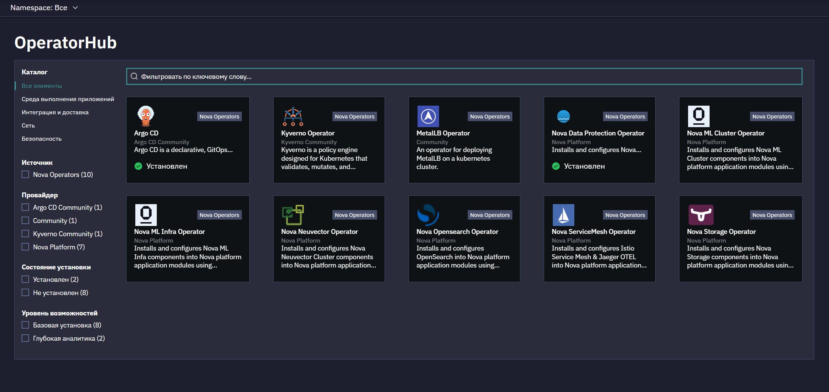This screenshot has height=392, width=829.
Task: Click Установлен status text on Argo CD card
Action: pyautogui.click(x=167, y=166)
